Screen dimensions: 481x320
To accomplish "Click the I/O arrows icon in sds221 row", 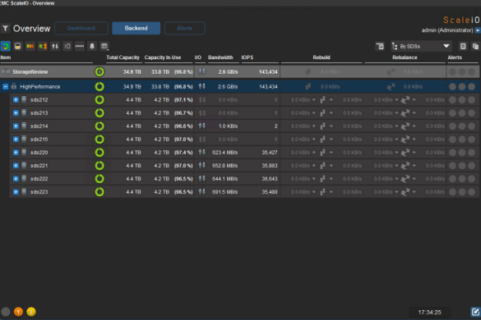I will 201,166.
